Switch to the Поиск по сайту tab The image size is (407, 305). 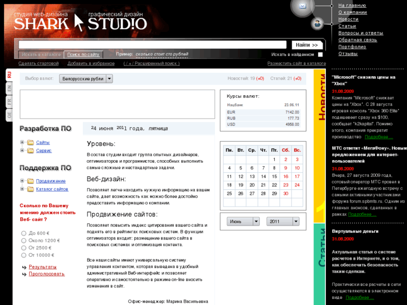tap(83, 54)
